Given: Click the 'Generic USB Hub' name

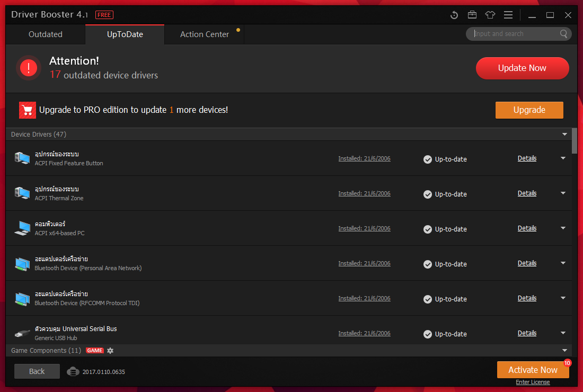Looking at the screenshot, I should pyautogui.click(x=56, y=338).
